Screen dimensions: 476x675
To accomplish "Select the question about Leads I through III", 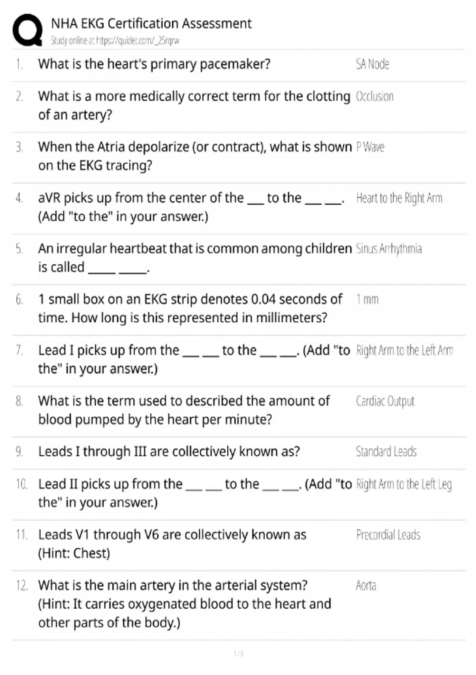I will tap(169, 452).
